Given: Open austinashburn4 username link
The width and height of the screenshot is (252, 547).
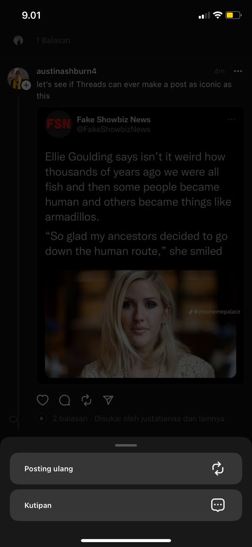Looking at the screenshot, I should tap(66, 71).
